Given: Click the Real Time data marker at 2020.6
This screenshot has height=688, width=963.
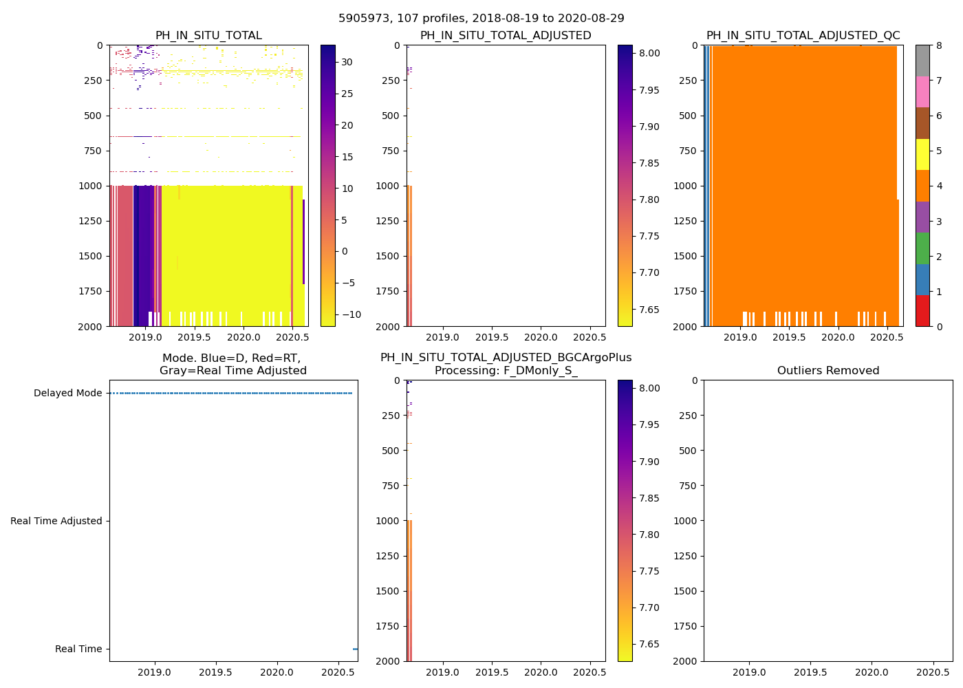Looking at the screenshot, I should tap(355, 649).
